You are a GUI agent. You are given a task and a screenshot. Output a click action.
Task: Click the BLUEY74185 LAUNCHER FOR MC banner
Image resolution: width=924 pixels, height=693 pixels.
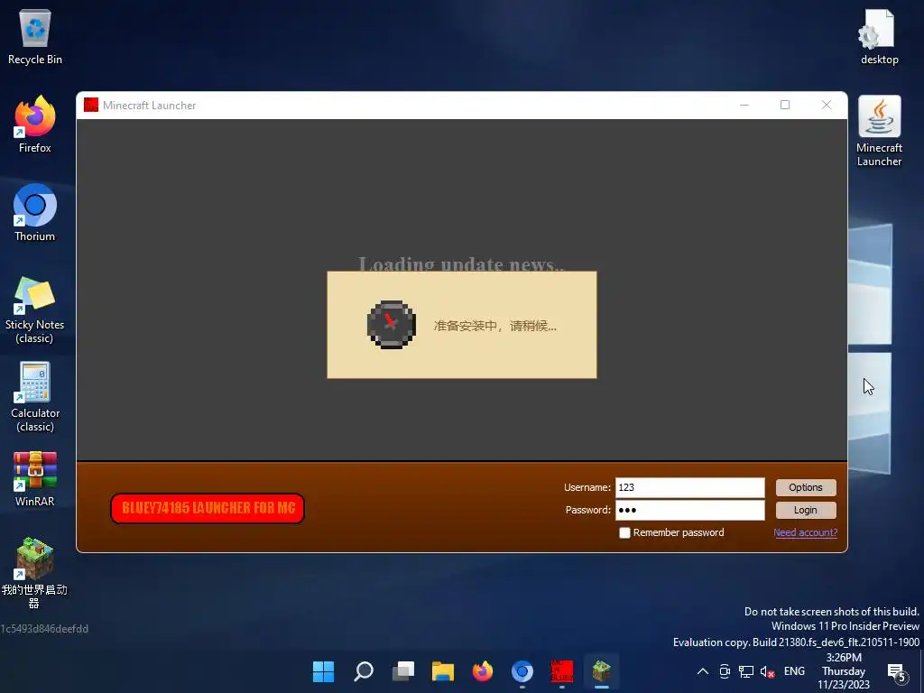click(x=208, y=508)
